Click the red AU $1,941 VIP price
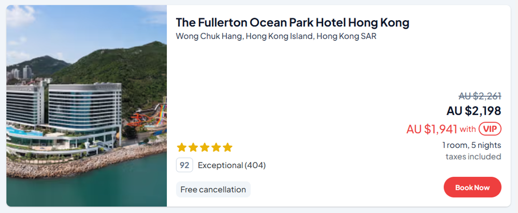The image size is (518, 213). (431, 129)
